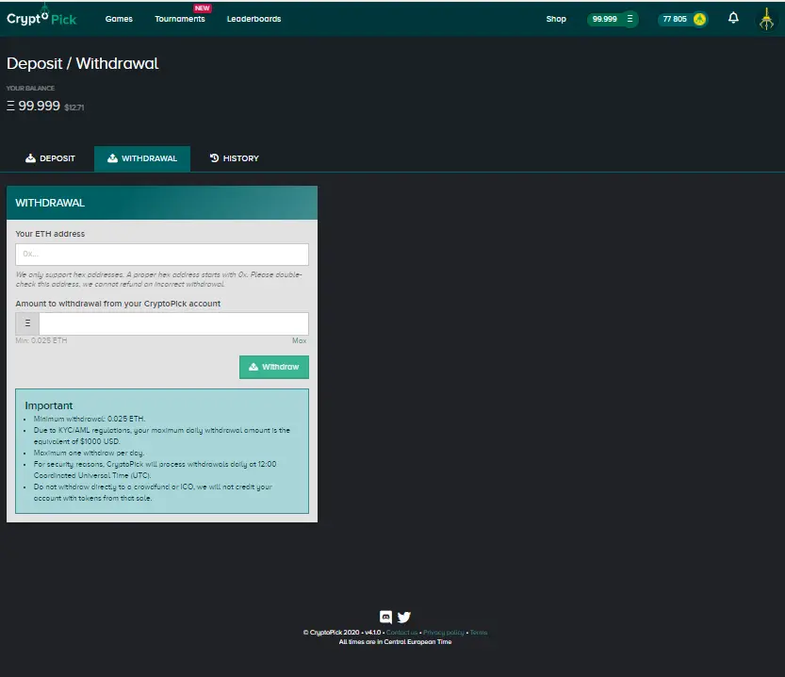Open the Twitter icon in footer

pyautogui.click(x=404, y=617)
